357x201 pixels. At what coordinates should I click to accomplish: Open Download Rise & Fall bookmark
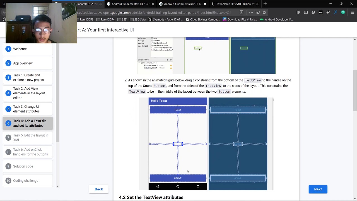[240, 20]
